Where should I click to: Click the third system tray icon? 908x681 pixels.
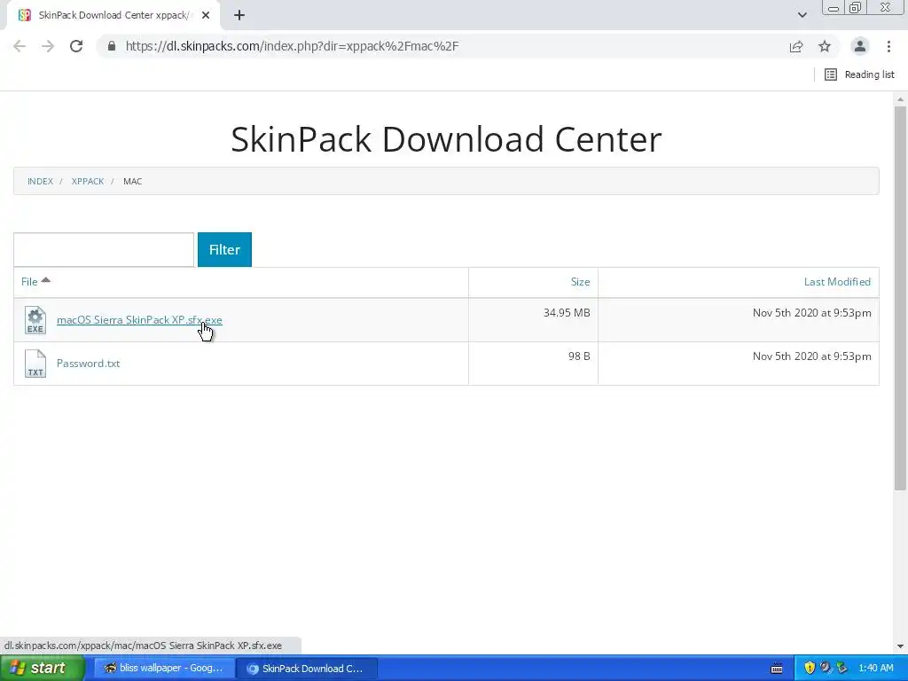(x=842, y=668)
